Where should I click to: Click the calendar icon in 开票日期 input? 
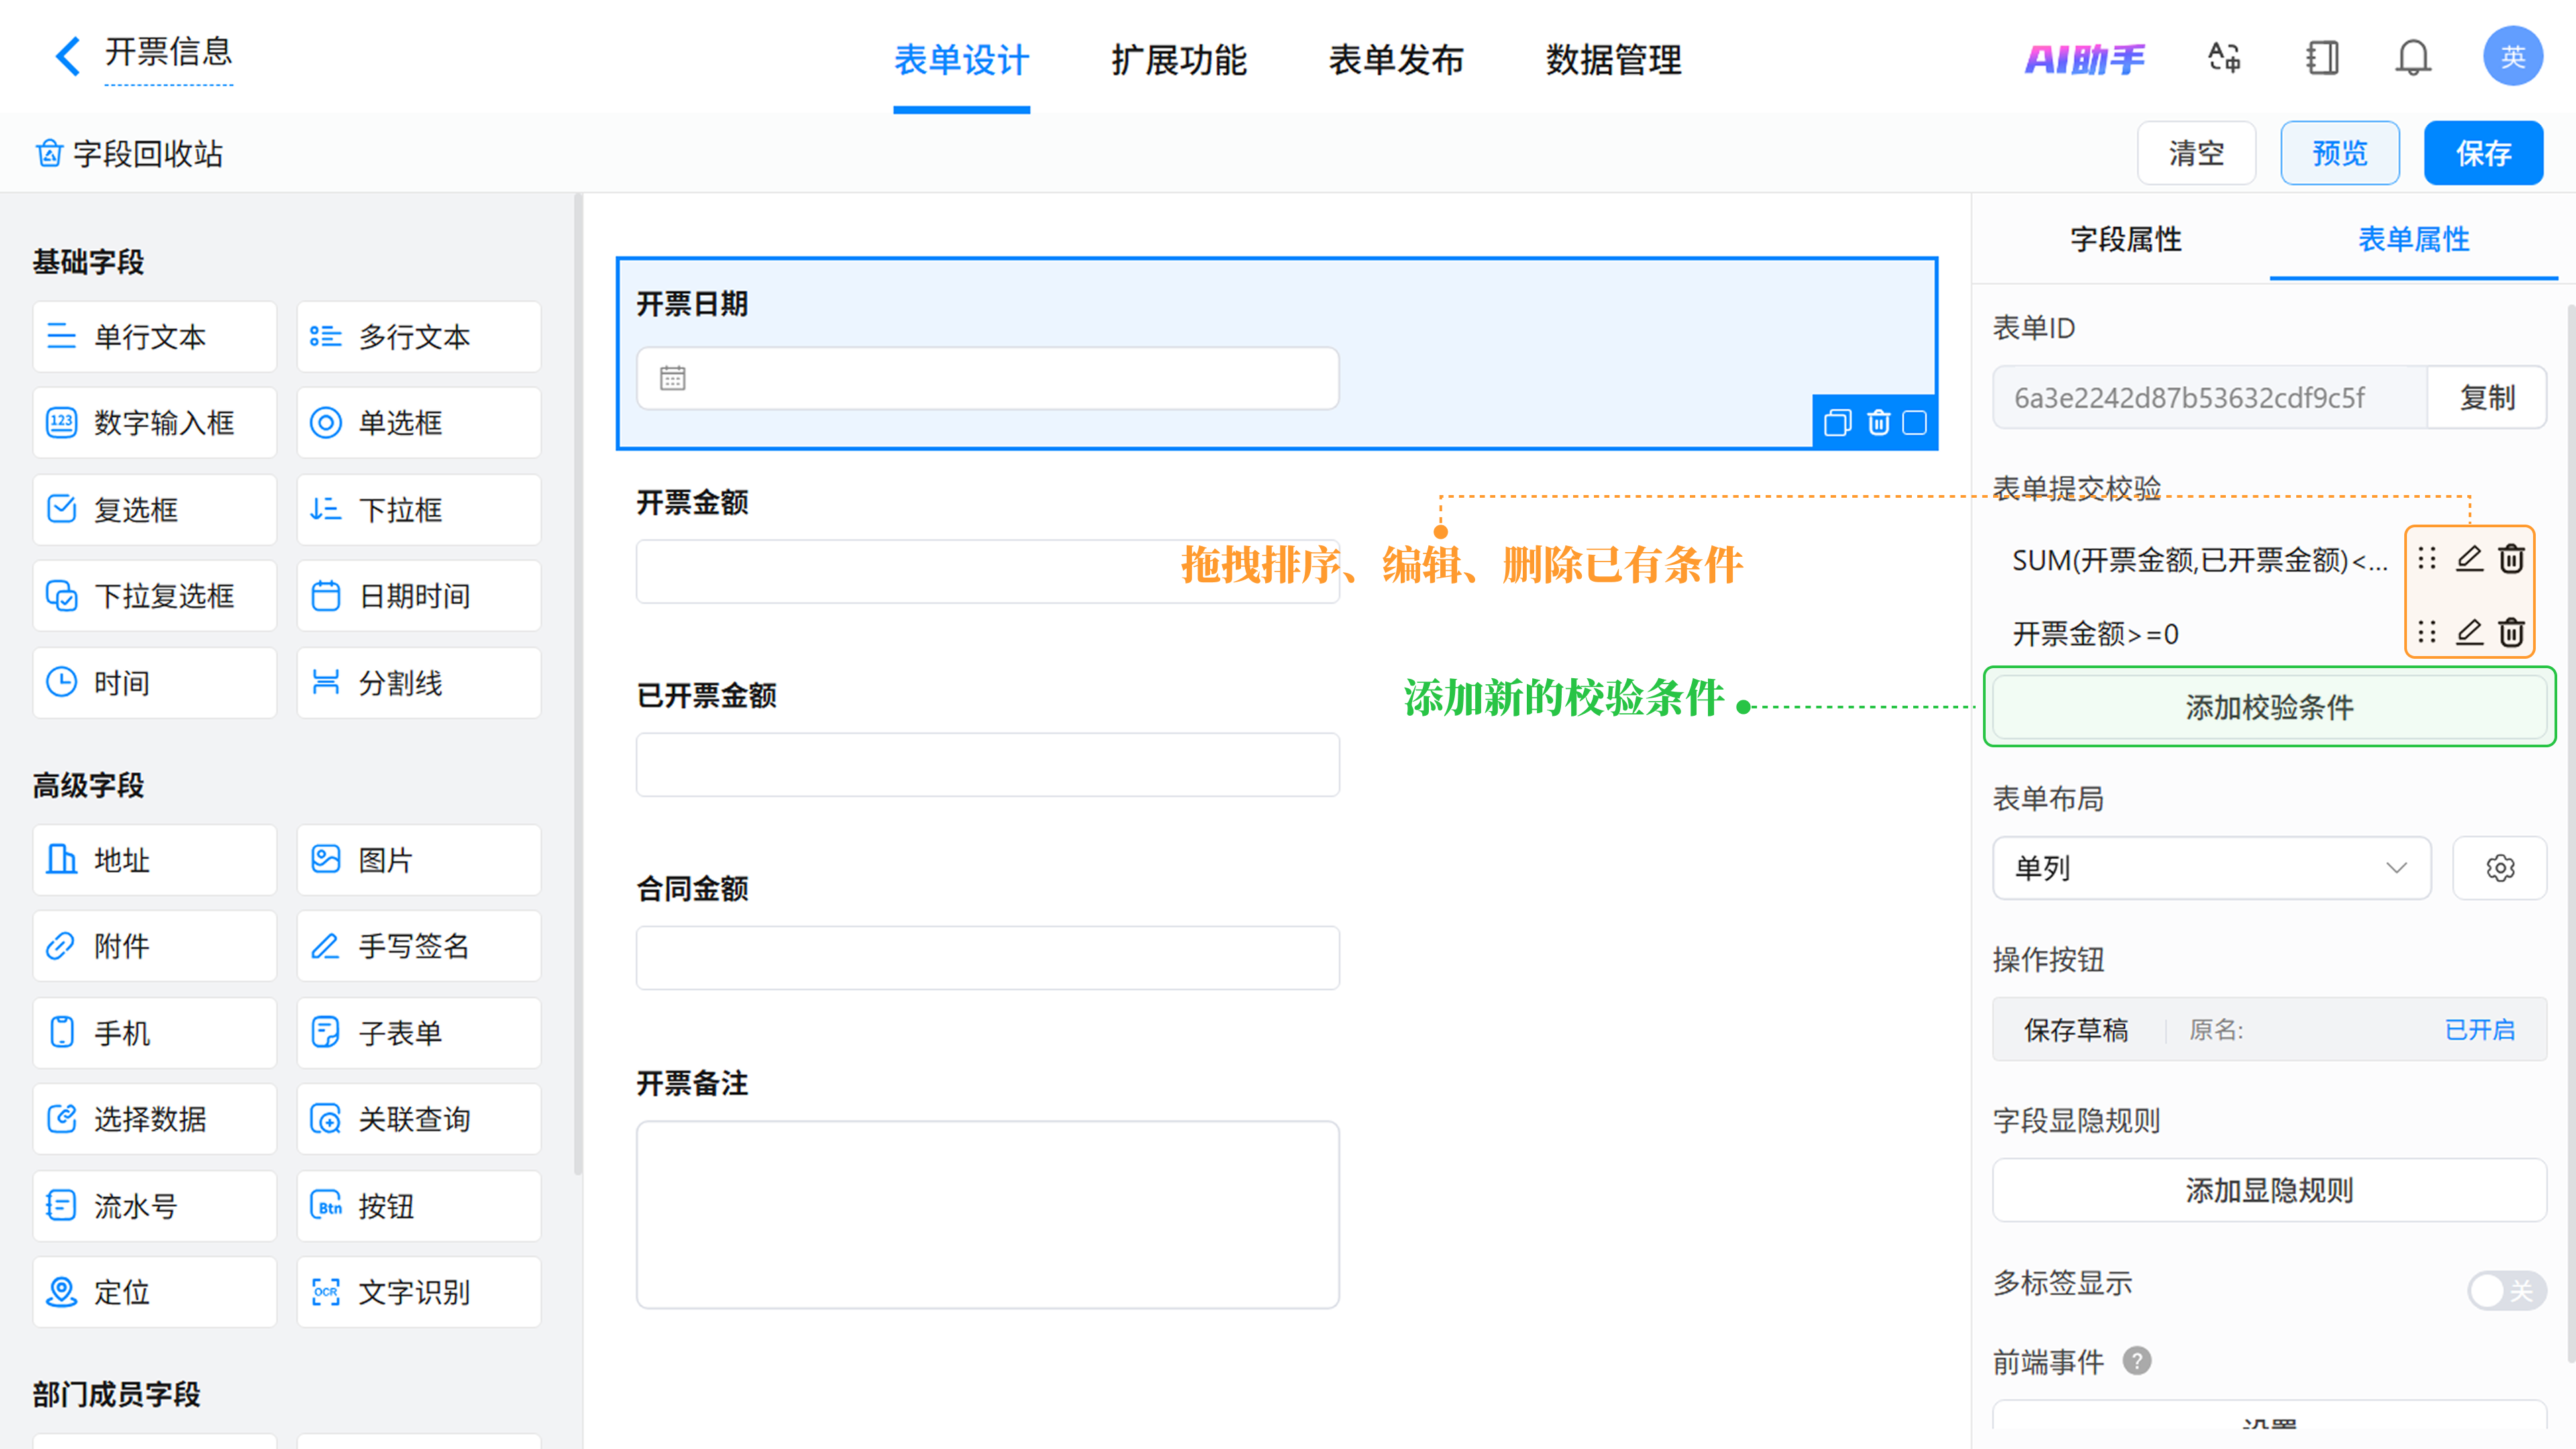tap(673, 379)
